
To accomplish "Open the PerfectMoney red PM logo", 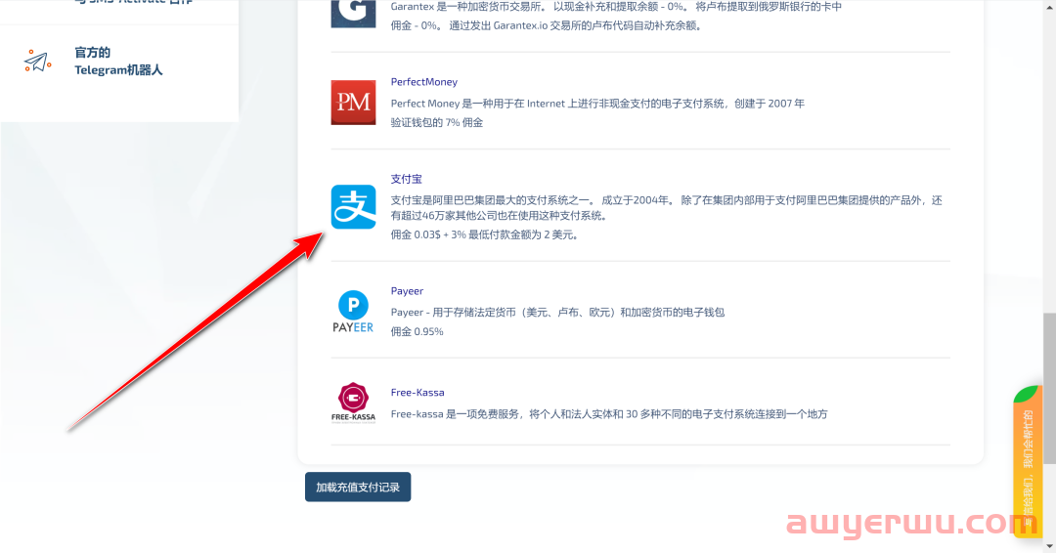I will [x=353, y=103].
